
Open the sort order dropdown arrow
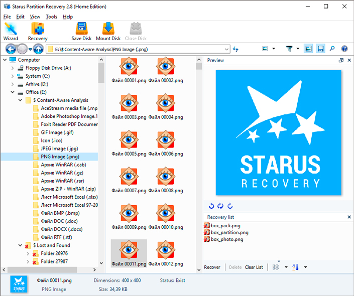[305, 267]
